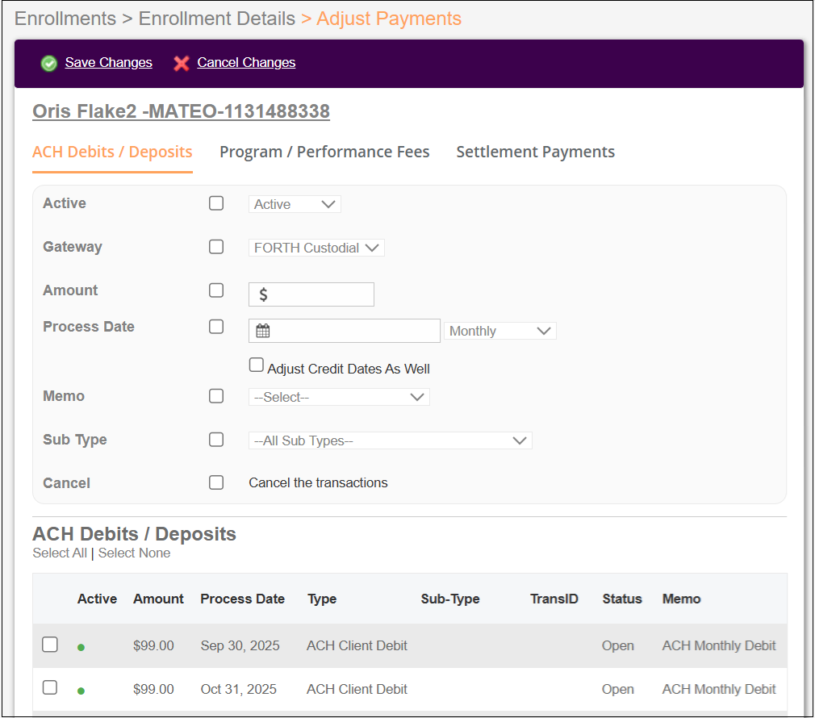815x718 pixels.
Task: Click Cancel Changes link
Action: [246, 62]
